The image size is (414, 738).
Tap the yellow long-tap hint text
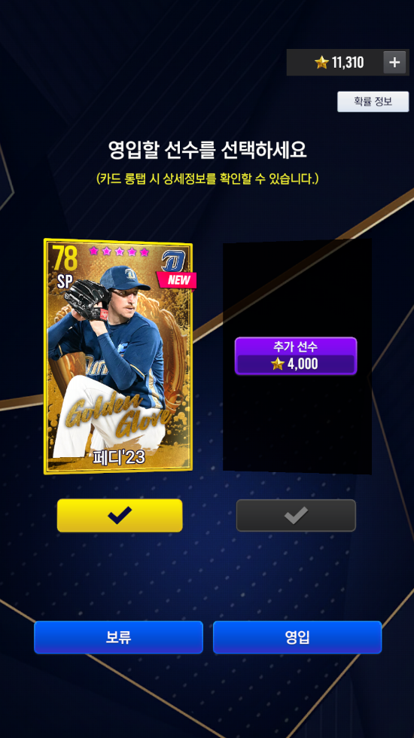(208, 178)
